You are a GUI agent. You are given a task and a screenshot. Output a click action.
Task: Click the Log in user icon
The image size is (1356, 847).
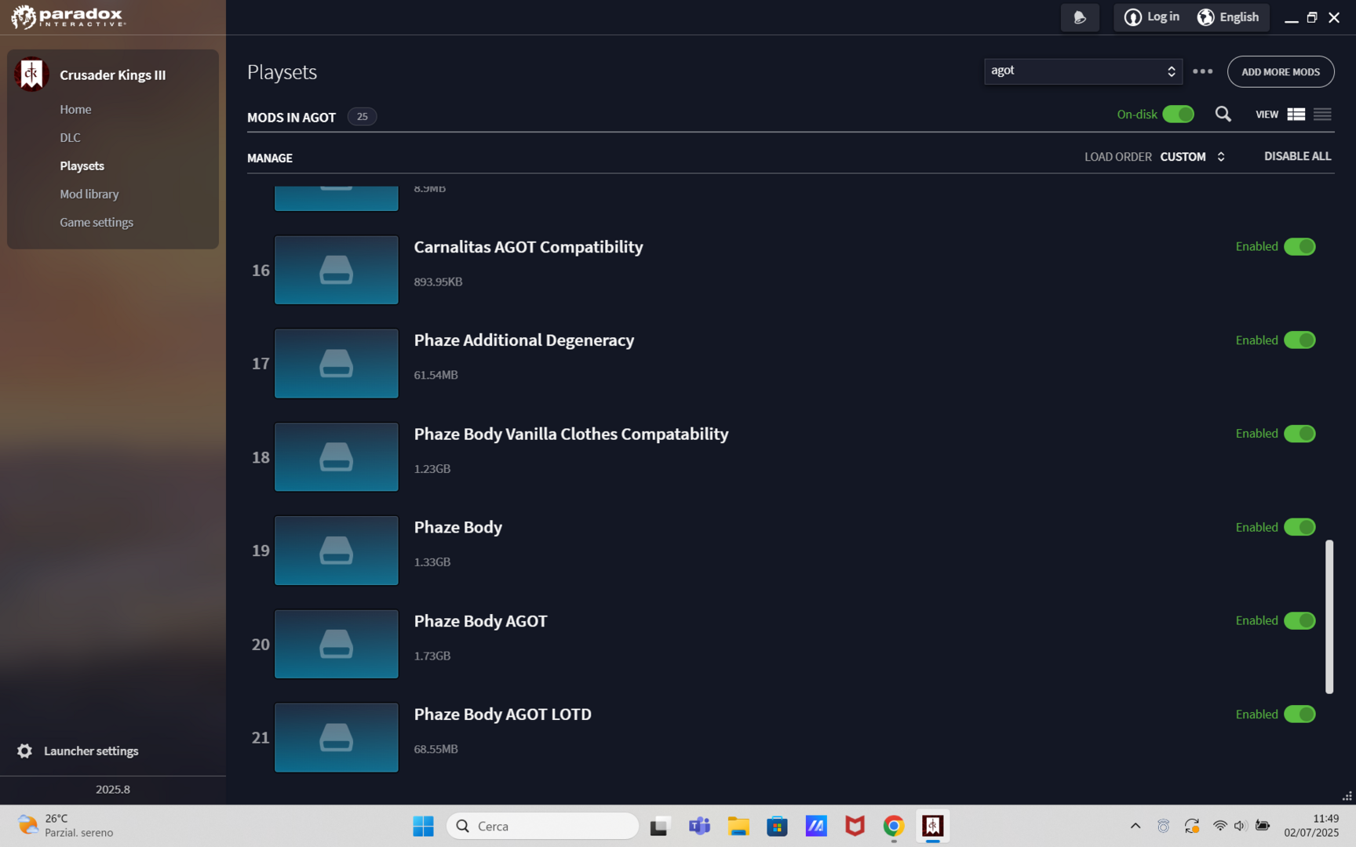click(1132, 17)
